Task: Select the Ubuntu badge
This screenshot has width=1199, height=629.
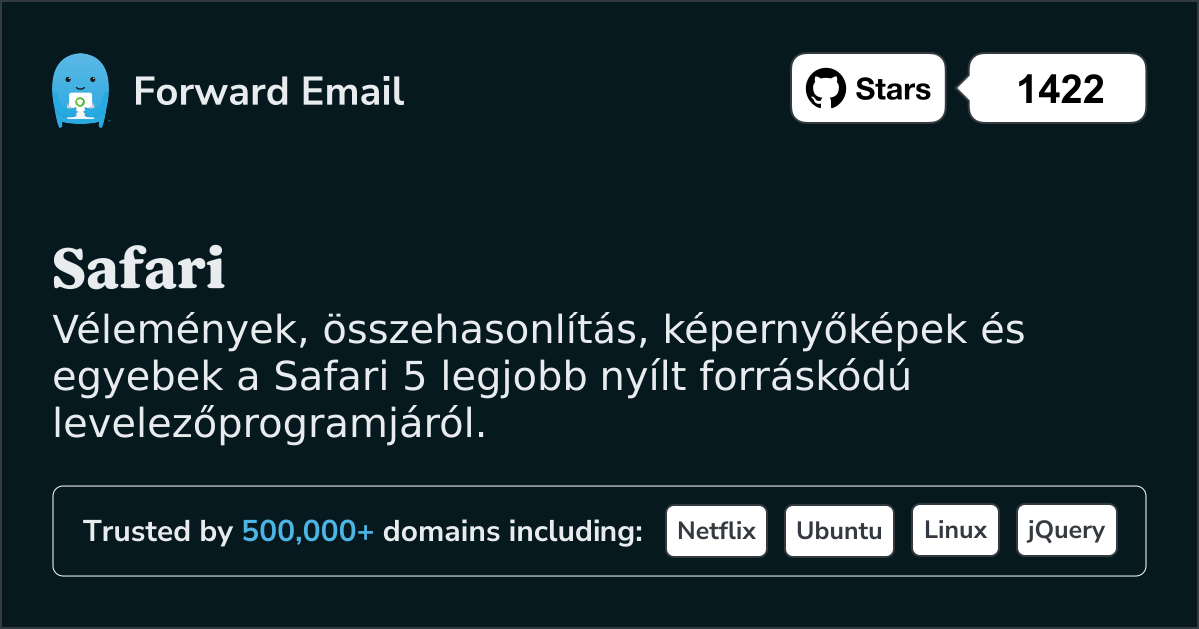Action: click(839, 530)
